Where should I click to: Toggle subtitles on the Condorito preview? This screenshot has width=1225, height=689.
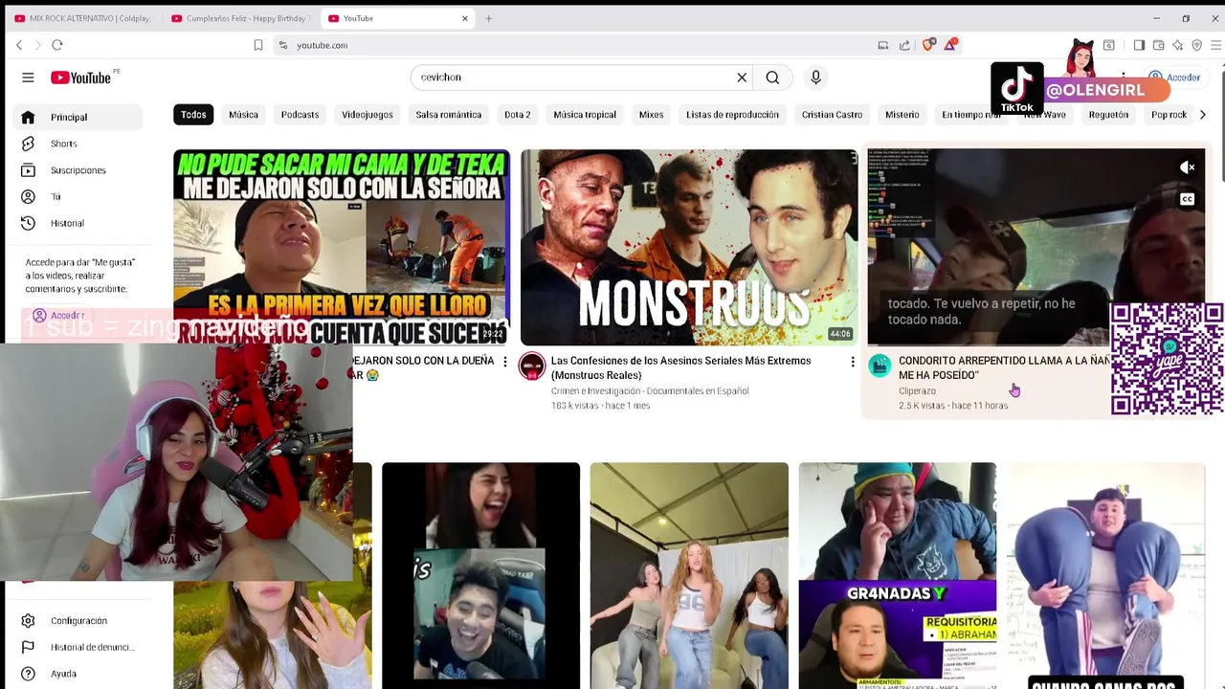(x=1187, y=199)
